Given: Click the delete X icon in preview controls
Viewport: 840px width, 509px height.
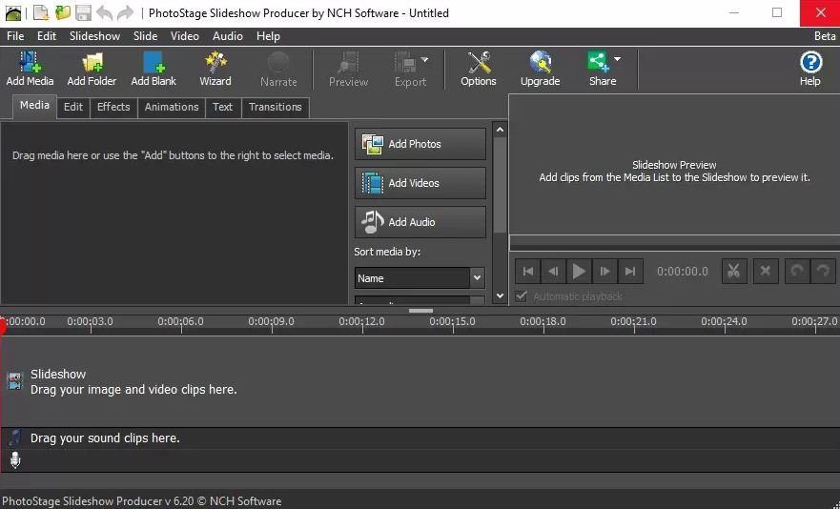Looking at the screenshot, I should (x=765, y=271).
